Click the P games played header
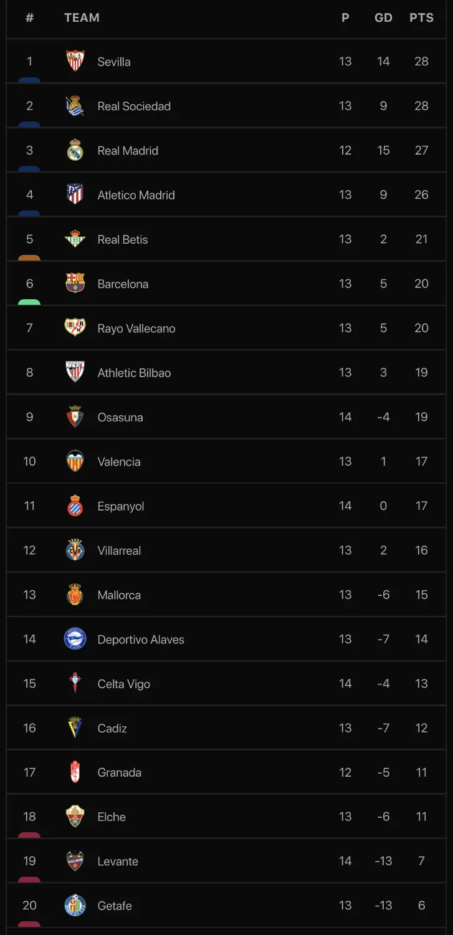Screen dimensions: 453x935 click(345, 18)
